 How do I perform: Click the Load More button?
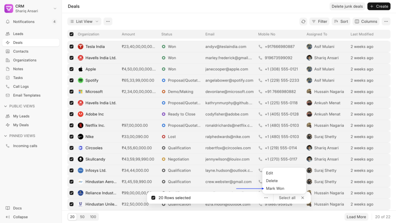356,217
